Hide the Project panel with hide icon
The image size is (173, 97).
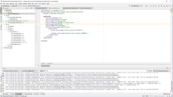[34, 8]
